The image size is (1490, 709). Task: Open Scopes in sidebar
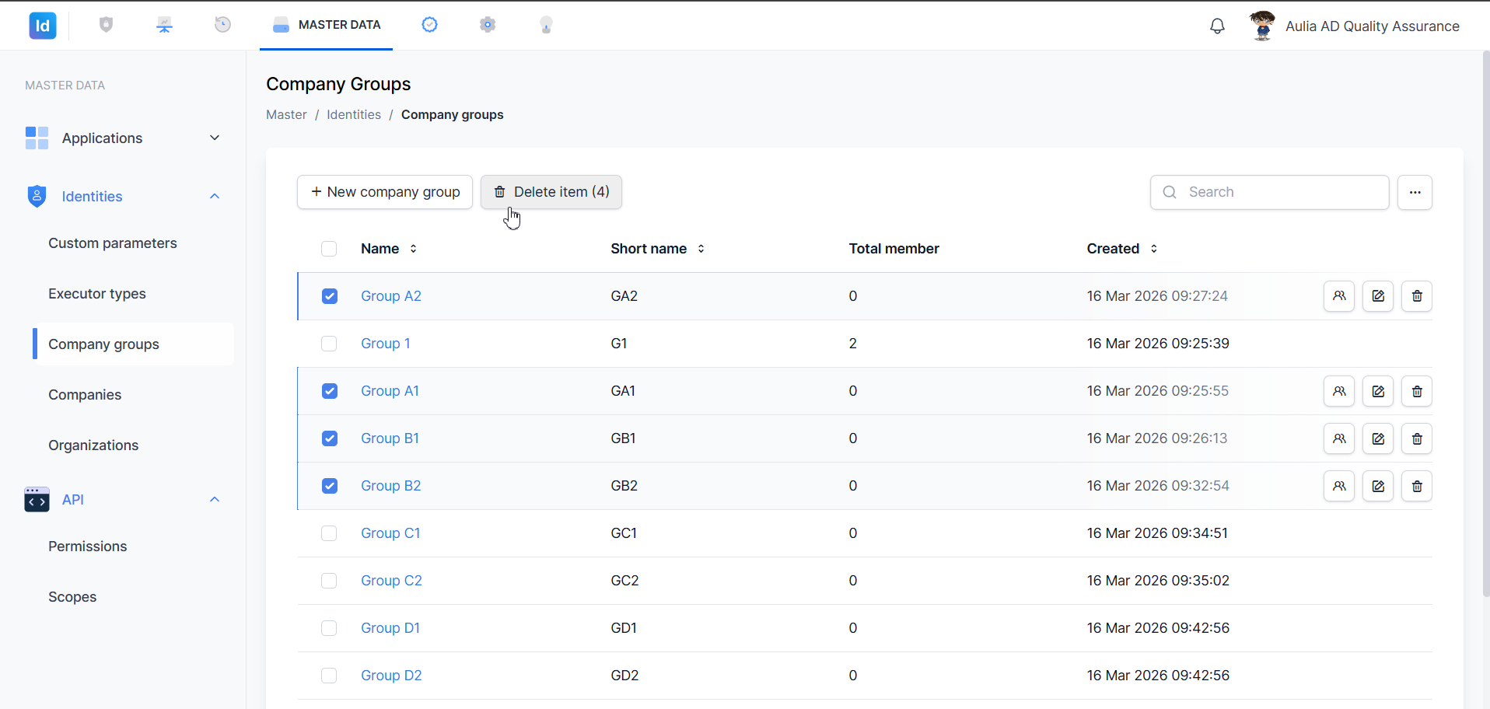tap(72, 597)
